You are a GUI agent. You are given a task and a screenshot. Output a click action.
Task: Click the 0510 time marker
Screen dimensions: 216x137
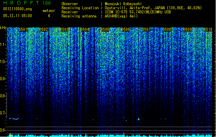208,29
